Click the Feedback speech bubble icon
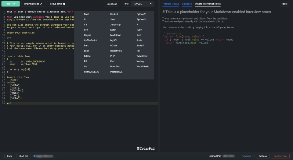 point(253,156)
